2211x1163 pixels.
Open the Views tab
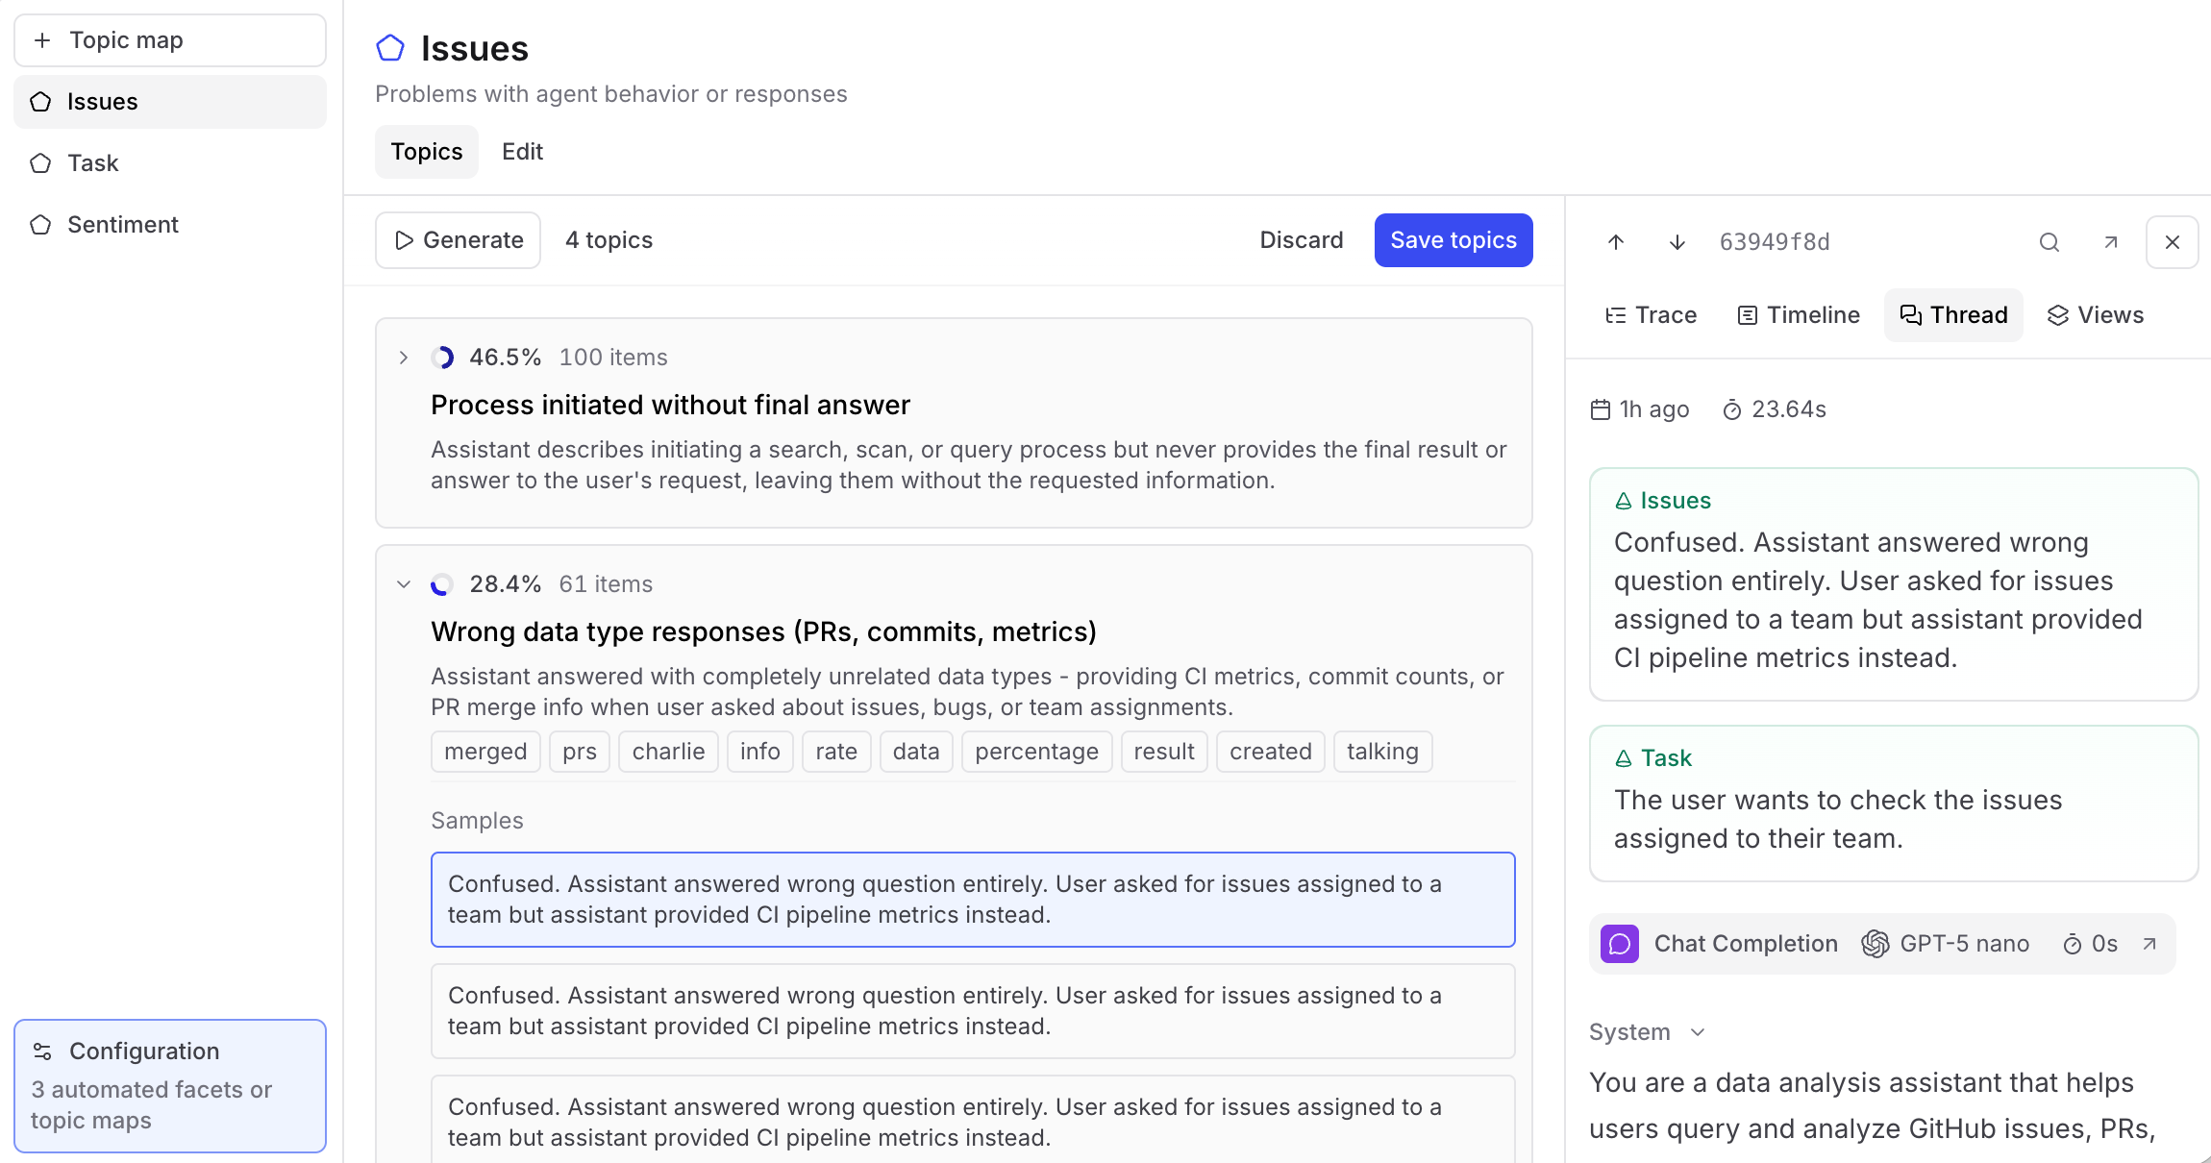(2096, 315)
